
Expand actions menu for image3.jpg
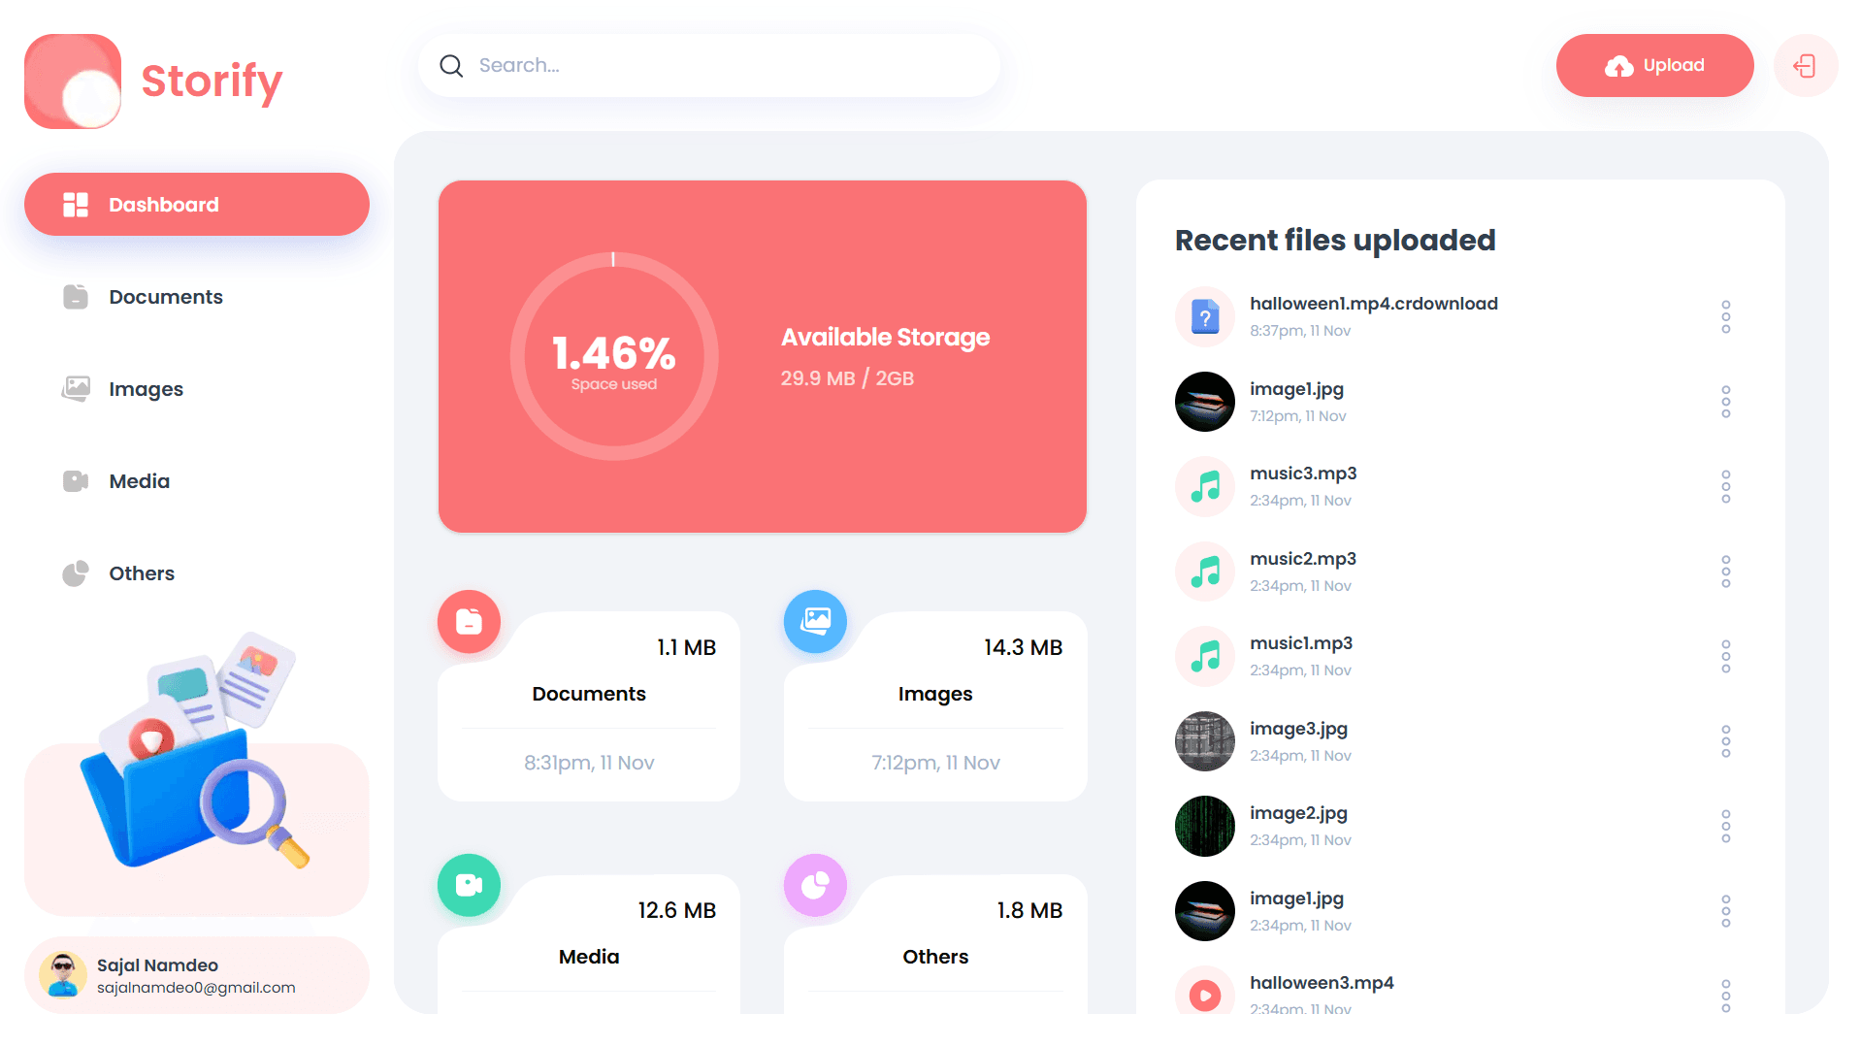[x=1725, y=741]
